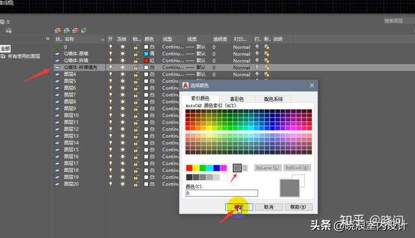Pick the light gray color 9 swatch
415x238 pixels.
point(245,168)
